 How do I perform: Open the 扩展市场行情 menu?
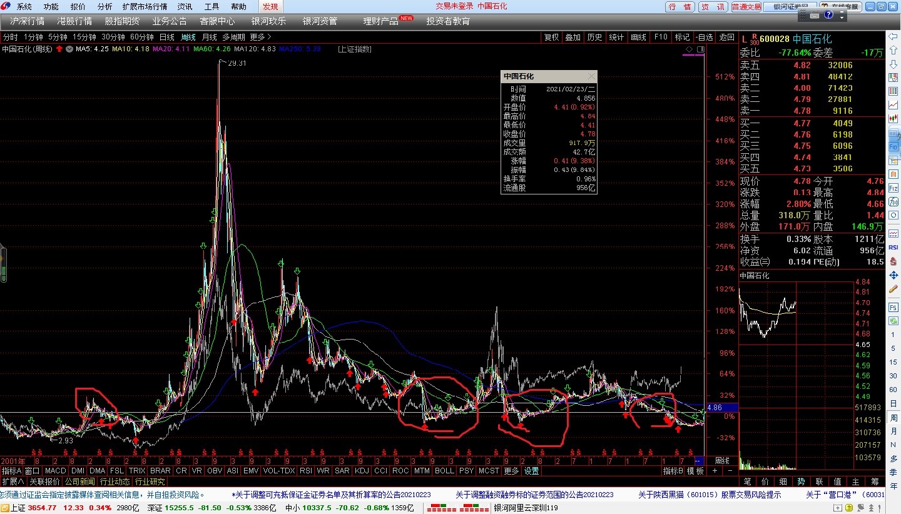(145, 6)
